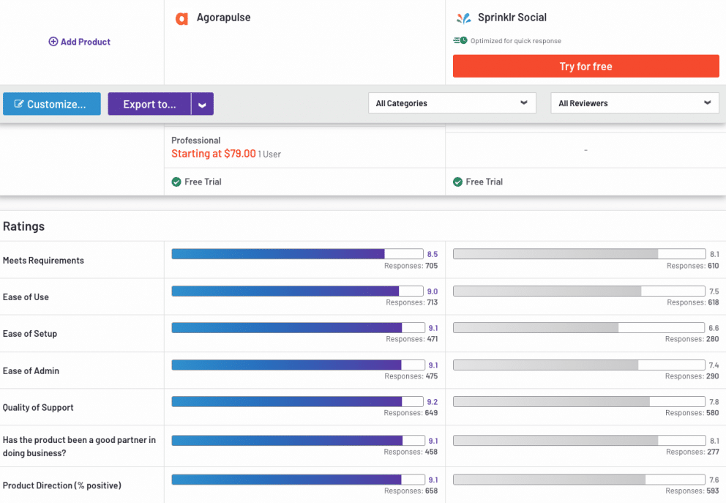Click the Optimized for quick response text
726x503 pixels.
coord(516,41)
